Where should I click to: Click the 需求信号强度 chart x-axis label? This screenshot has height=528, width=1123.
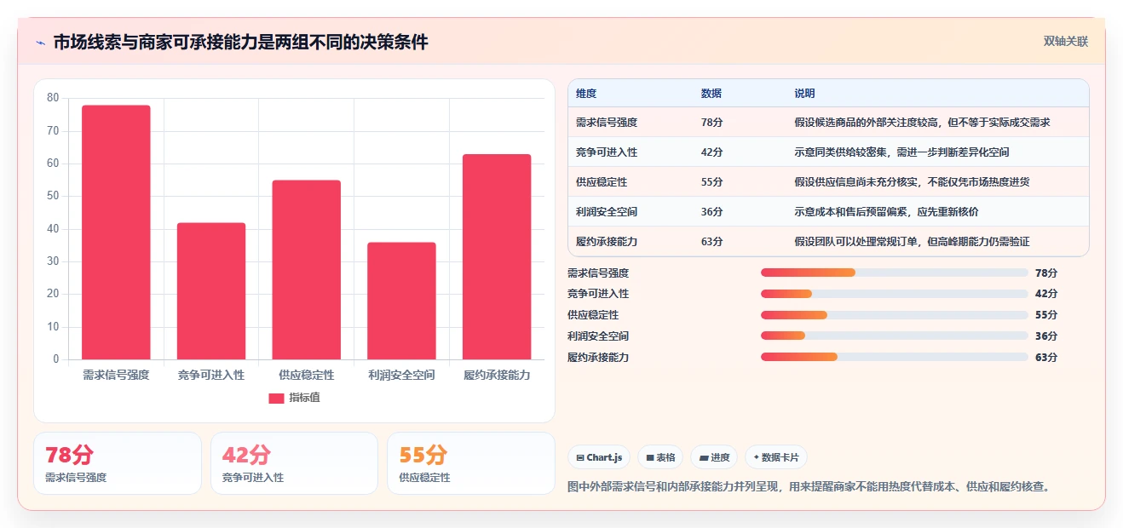point(116,375)
